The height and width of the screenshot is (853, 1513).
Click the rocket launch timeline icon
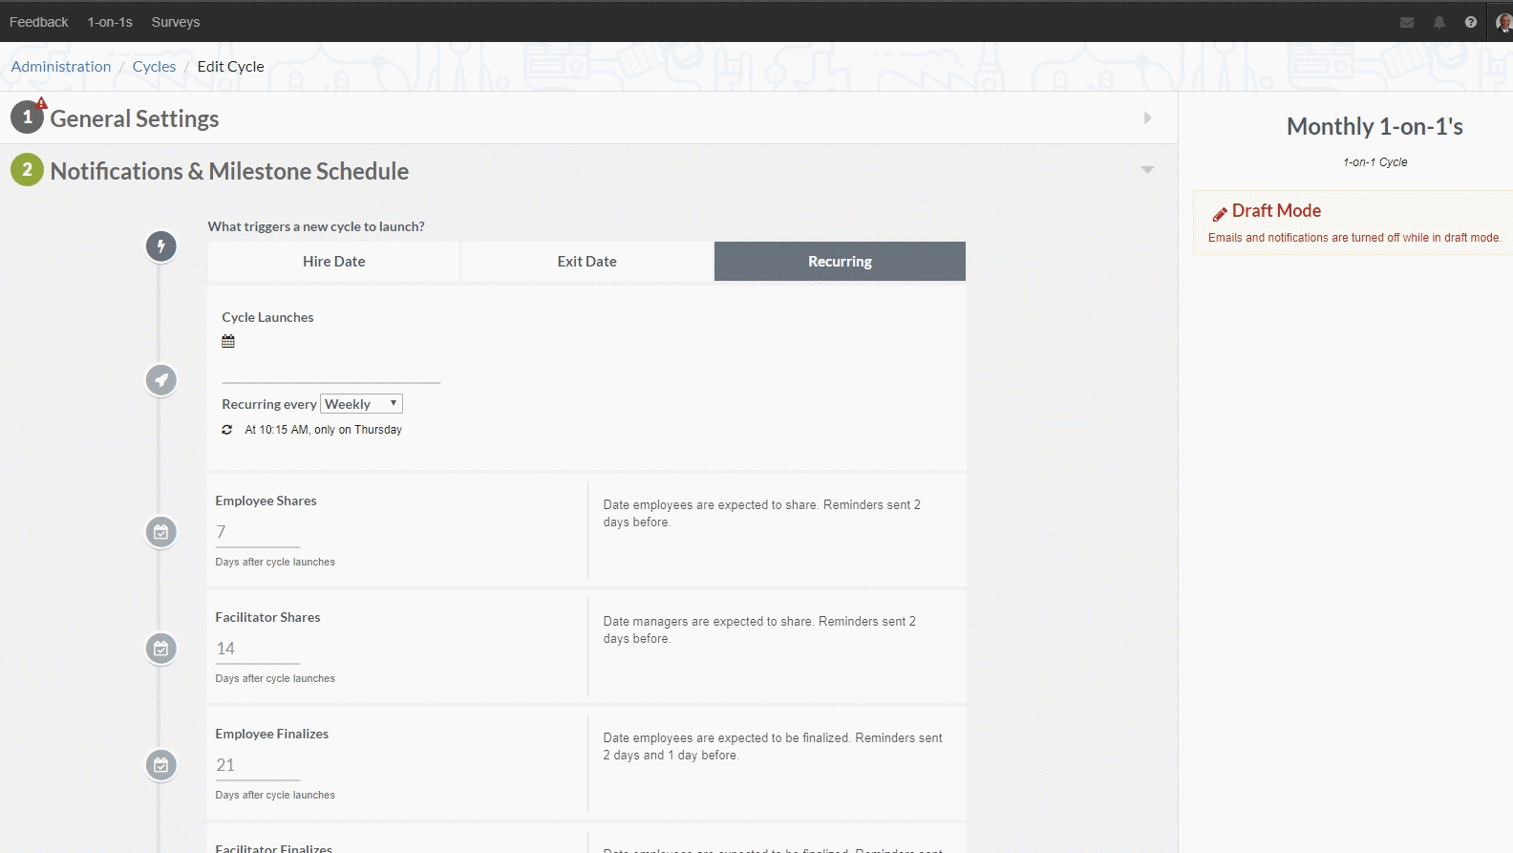[x=161, y=380]
